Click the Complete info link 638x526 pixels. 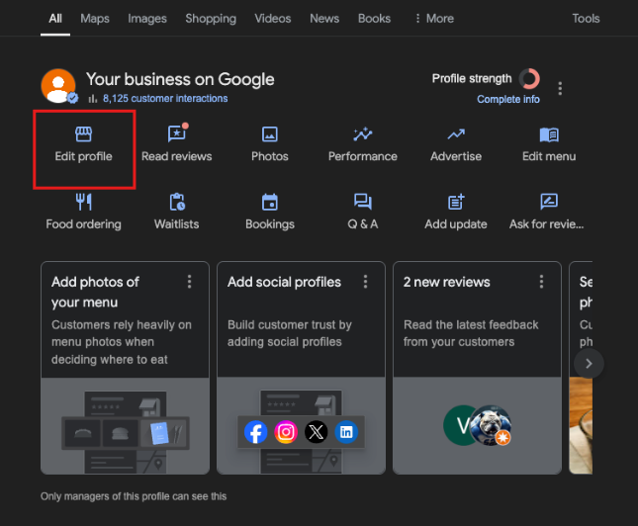(x=508, y=99)
